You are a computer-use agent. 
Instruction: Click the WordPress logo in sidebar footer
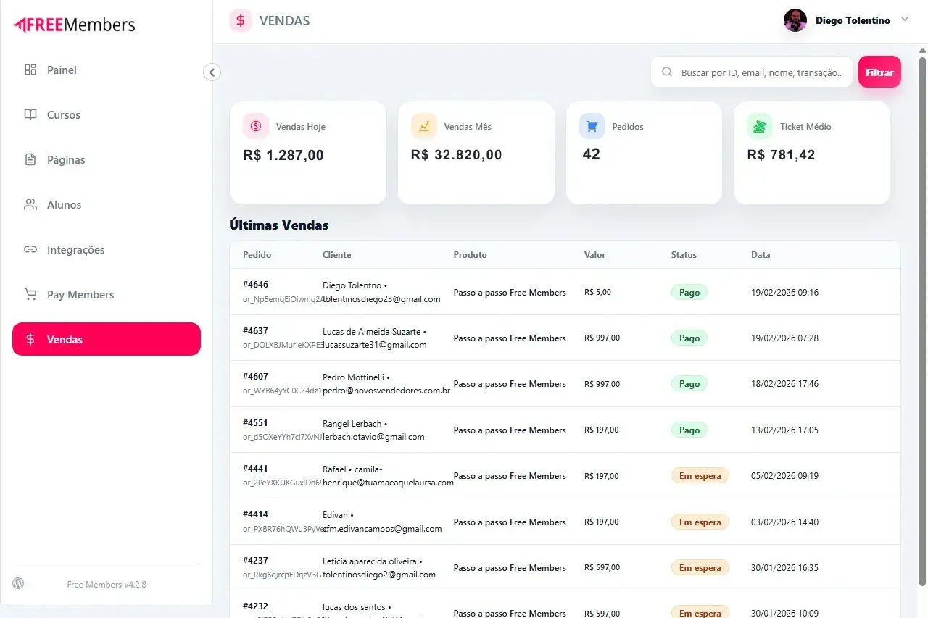click(18, 583)
